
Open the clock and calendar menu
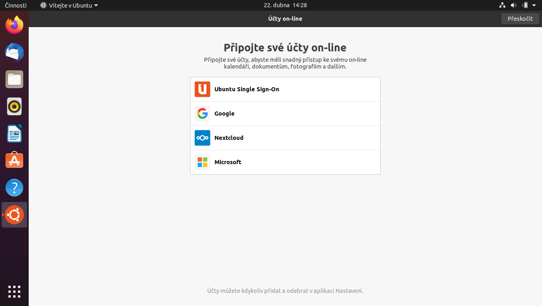pos(285,5)
